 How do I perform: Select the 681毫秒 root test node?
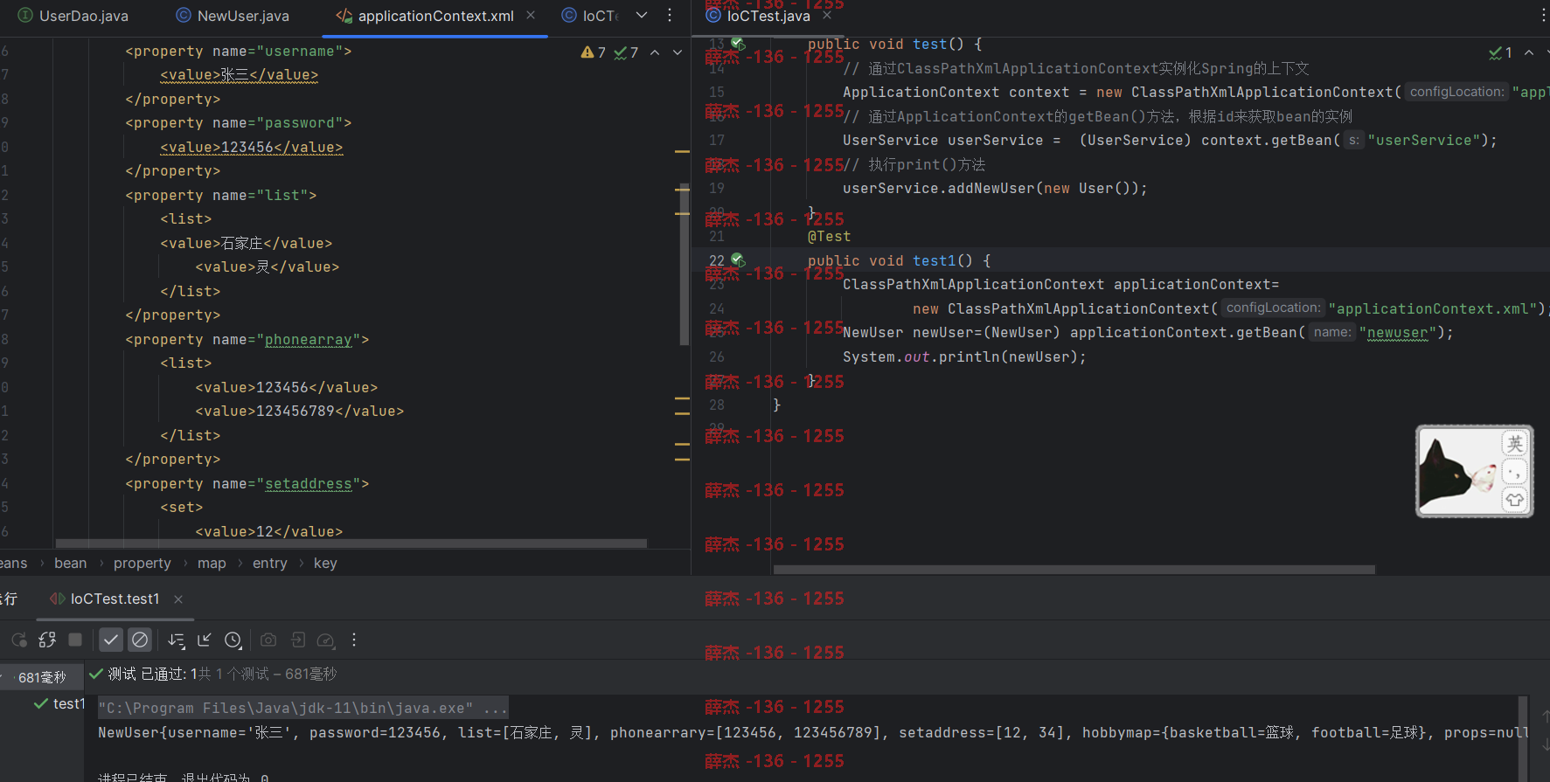click(x=42, y=677)
